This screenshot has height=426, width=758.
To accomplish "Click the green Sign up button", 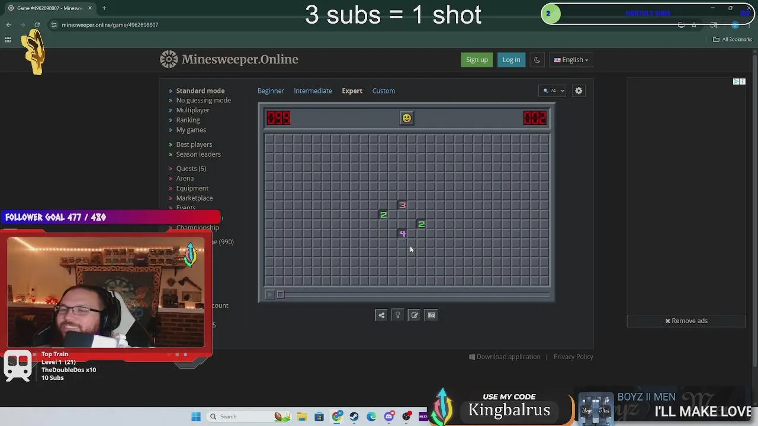I will [477, 60].
